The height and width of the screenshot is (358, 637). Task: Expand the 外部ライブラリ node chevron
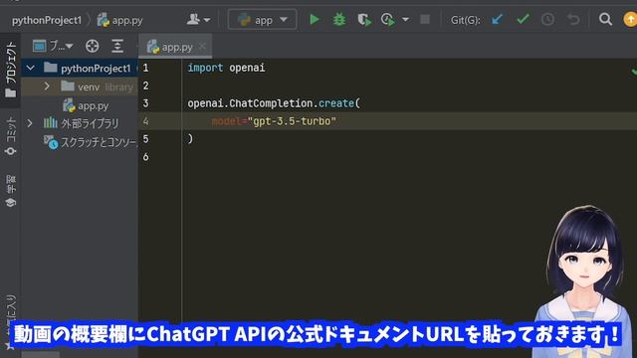coord(30,123)
